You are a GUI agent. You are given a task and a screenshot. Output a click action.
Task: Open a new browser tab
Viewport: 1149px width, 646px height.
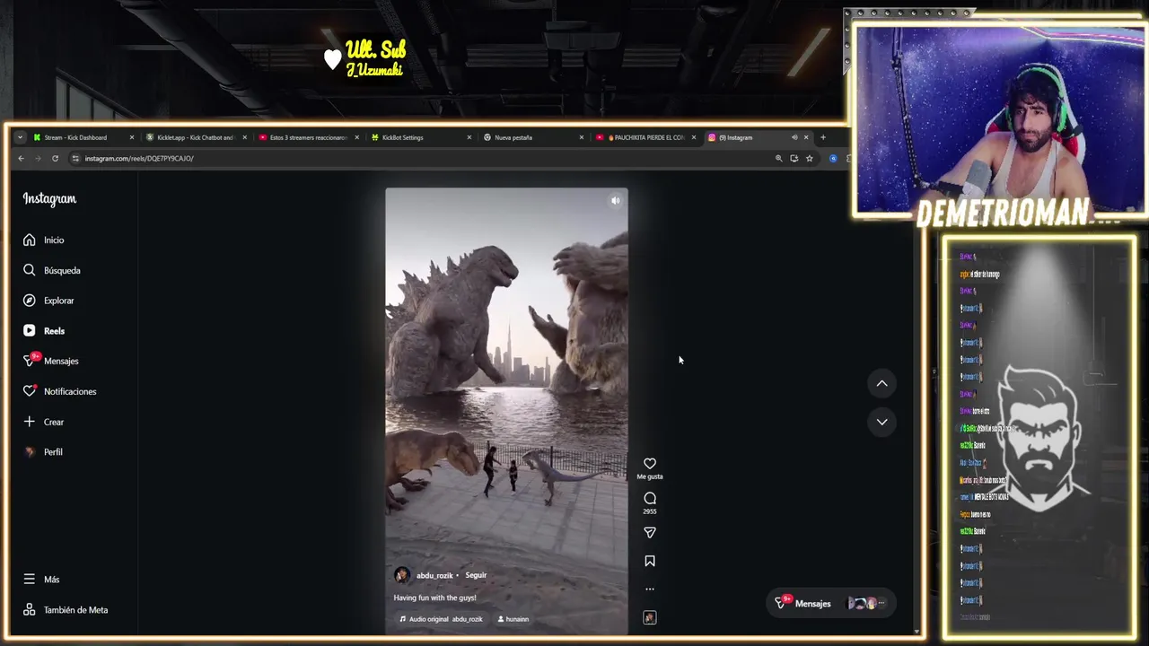(823, 137)
